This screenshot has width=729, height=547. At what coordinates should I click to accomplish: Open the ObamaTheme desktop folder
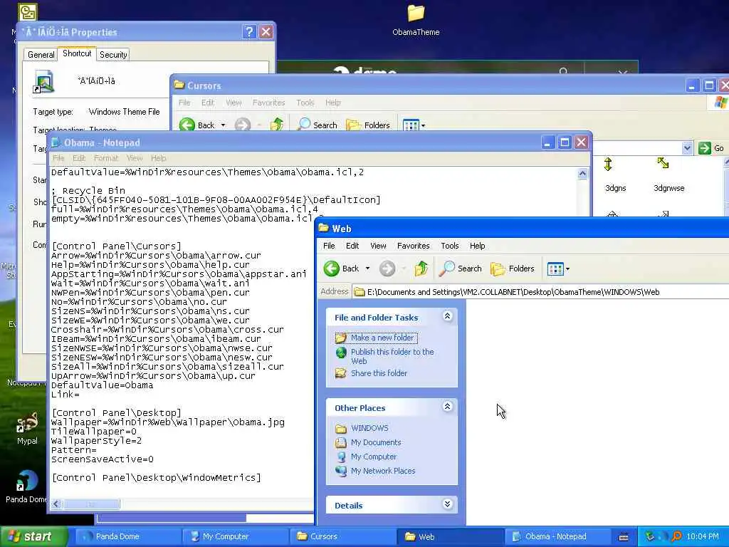pyautogui.click(x=416, y=20)
